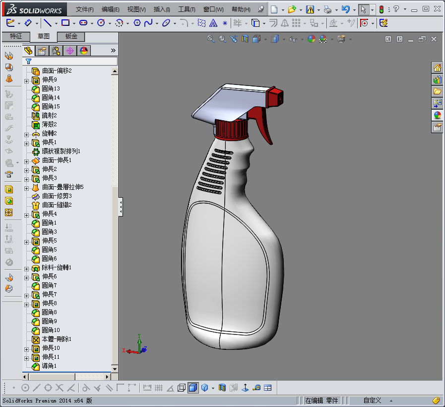The image size is (445, 407).
Task: Open the PropertyManager panel tab
Action: point(42,50)
